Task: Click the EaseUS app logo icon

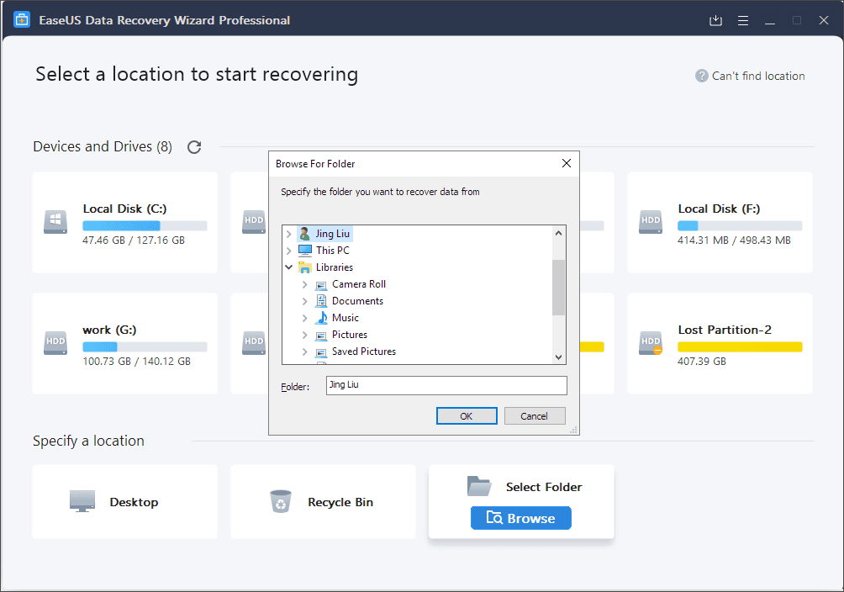Action: click(22, 20)
